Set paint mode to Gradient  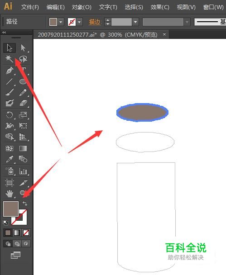(17, 233)
